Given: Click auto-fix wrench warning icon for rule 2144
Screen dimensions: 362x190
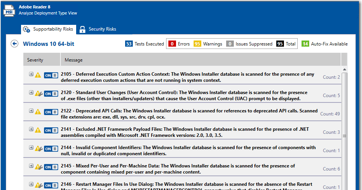Looking at the screenshot, I should point(38,149).
